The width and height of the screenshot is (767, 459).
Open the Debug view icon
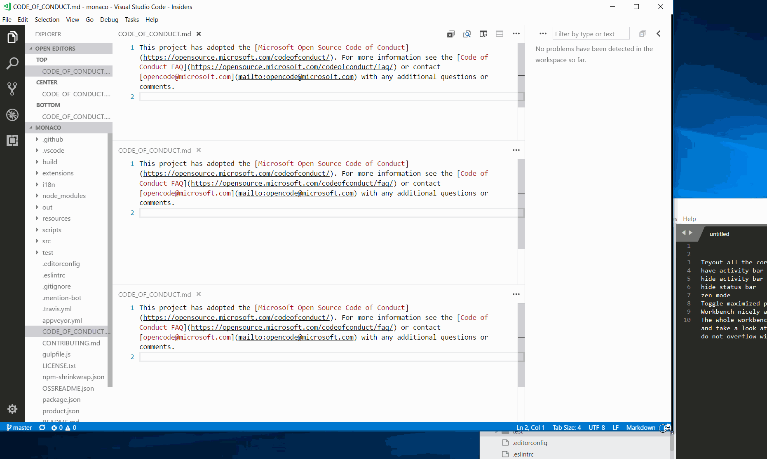(x=12, y=114)
